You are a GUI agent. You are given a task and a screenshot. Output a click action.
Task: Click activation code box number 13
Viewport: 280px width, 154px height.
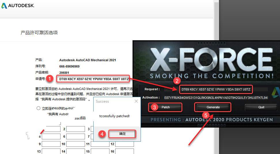(51, 151)
